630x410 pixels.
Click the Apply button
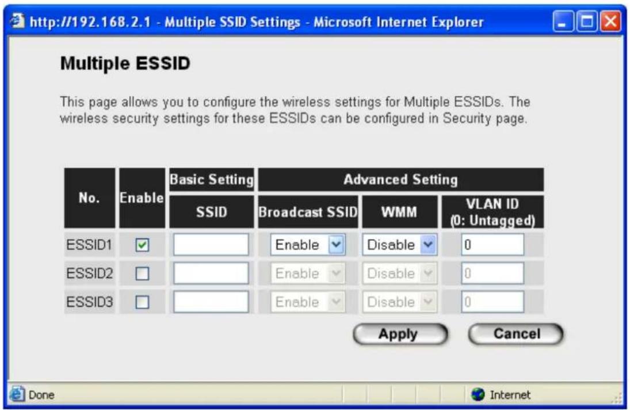(x=400, y=334)
